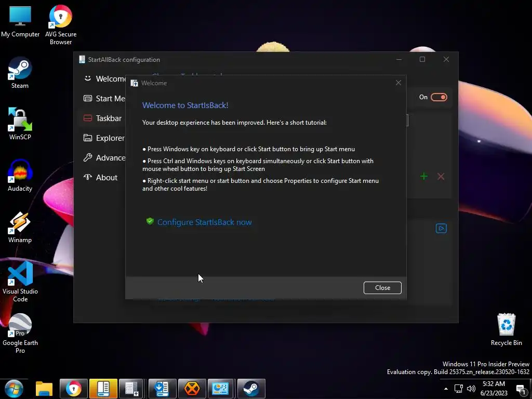This screenshot has width=532, height=399.
Task: Open WinSCP desktop shortcut
Action: [x=20, y=124]
